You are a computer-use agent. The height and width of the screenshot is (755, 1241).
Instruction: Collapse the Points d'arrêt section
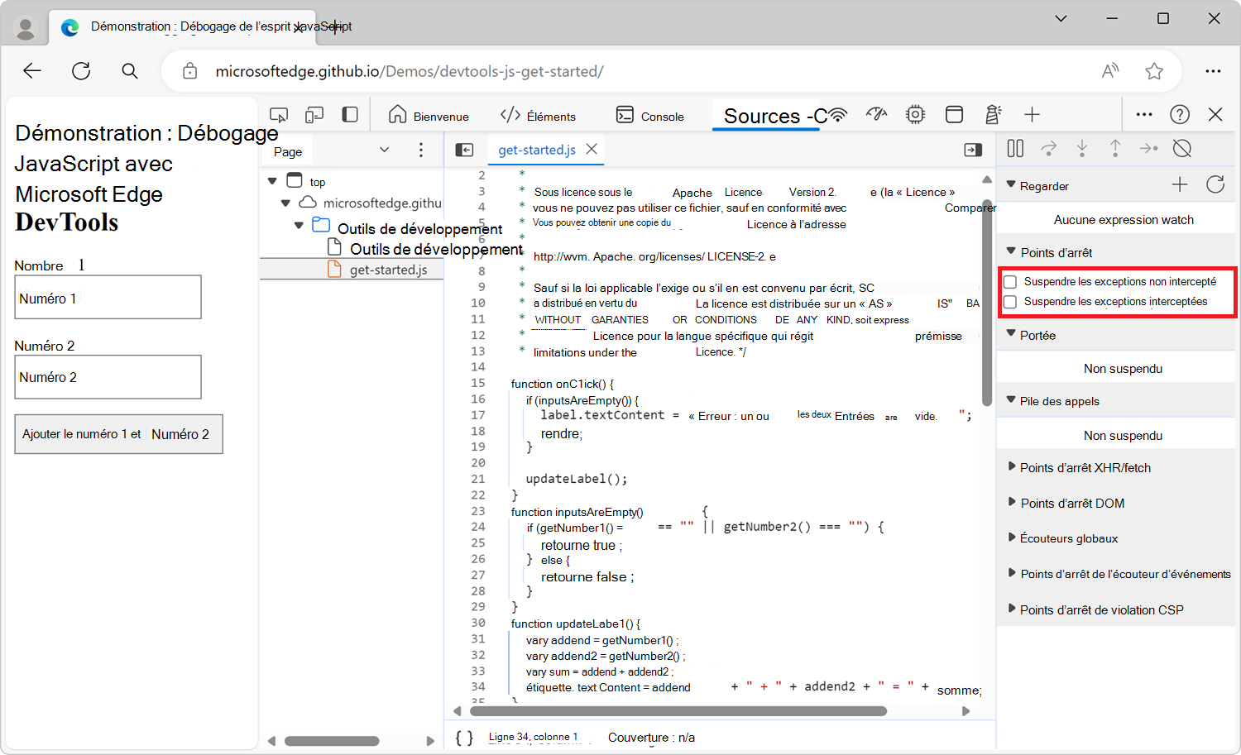click(1011, 251)
